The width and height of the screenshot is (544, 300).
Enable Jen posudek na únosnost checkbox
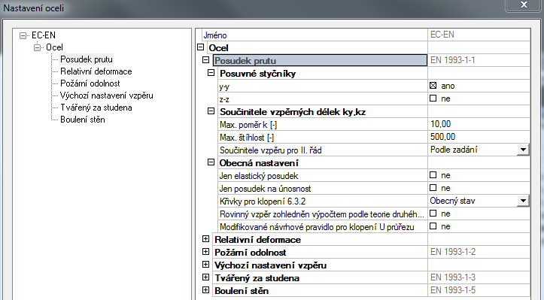(433, 188)
